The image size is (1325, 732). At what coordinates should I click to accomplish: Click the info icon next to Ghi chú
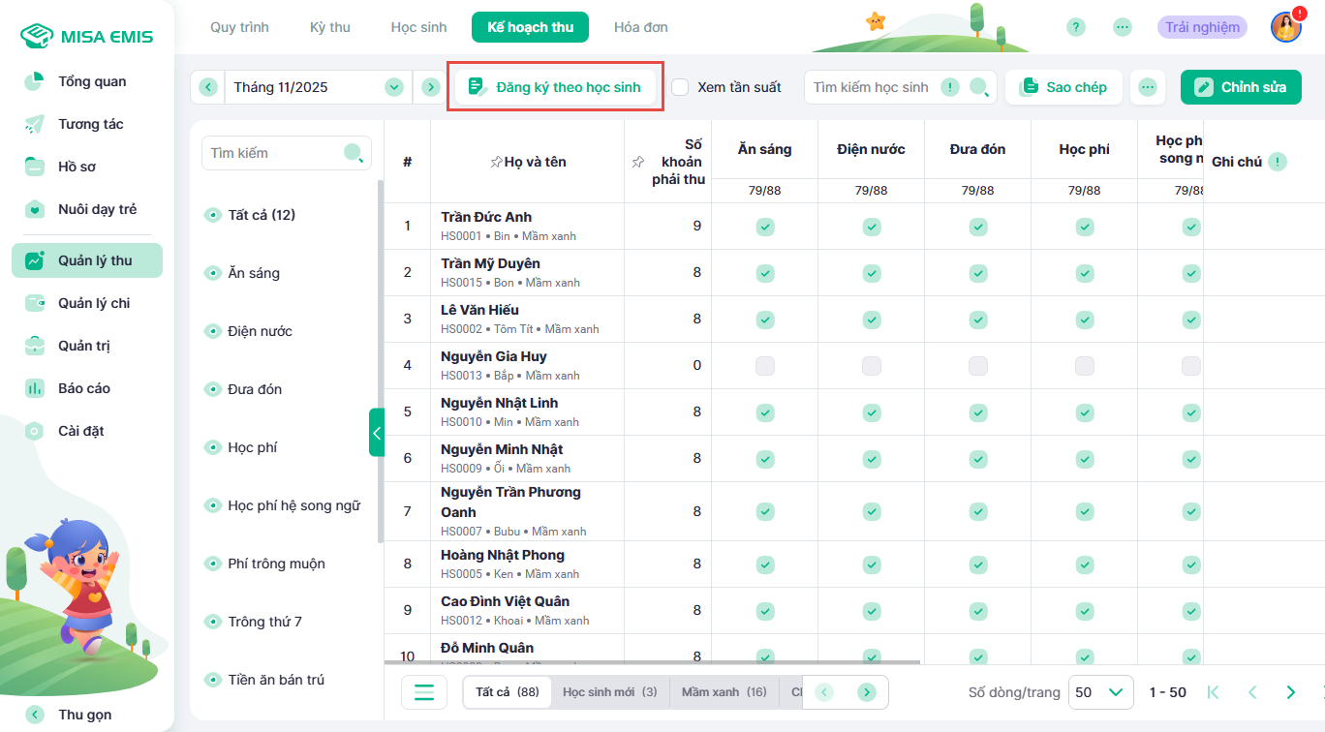pos(1278,162)
